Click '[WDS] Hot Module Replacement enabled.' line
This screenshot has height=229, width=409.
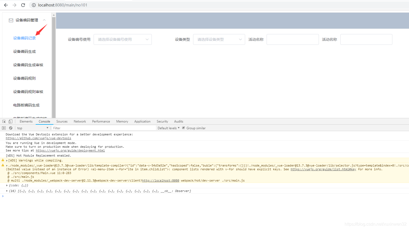[38, 156]
